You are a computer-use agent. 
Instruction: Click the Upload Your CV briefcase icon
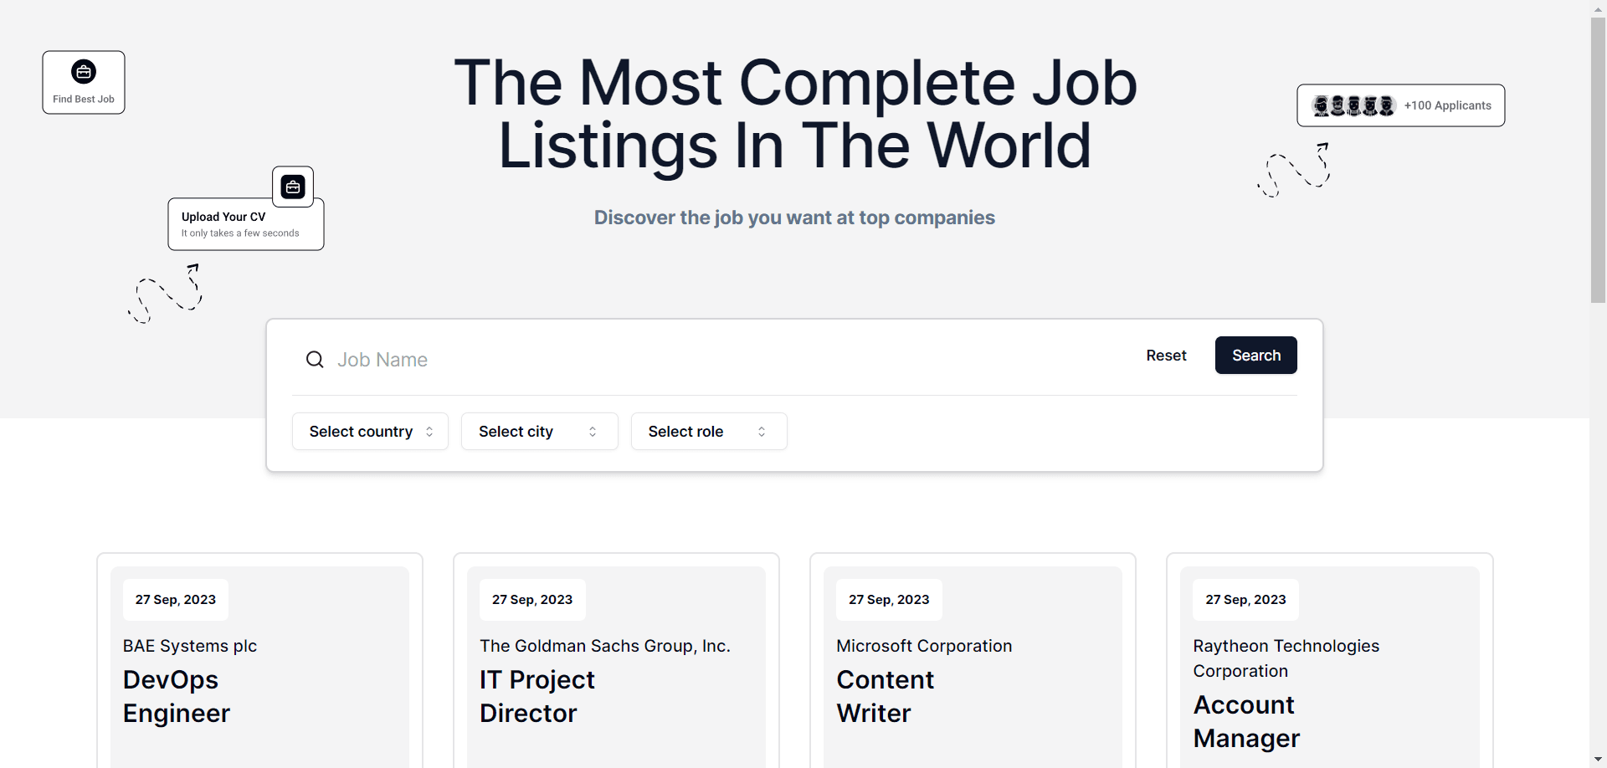pos(293,187)
